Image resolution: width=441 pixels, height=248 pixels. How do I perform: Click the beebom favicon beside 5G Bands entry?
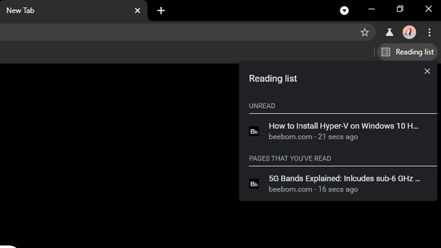coord(254,184)
